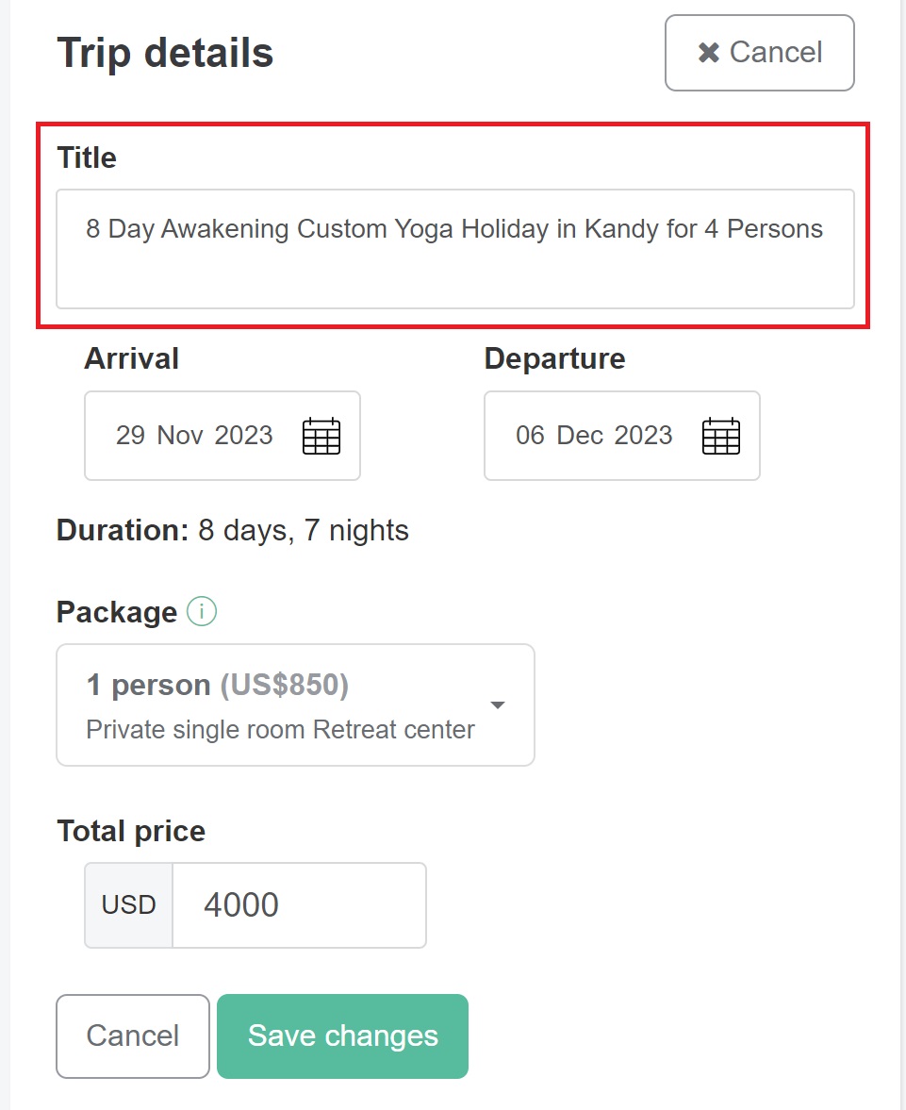Click the X icon inside the Cancel button

pos(706,53)
